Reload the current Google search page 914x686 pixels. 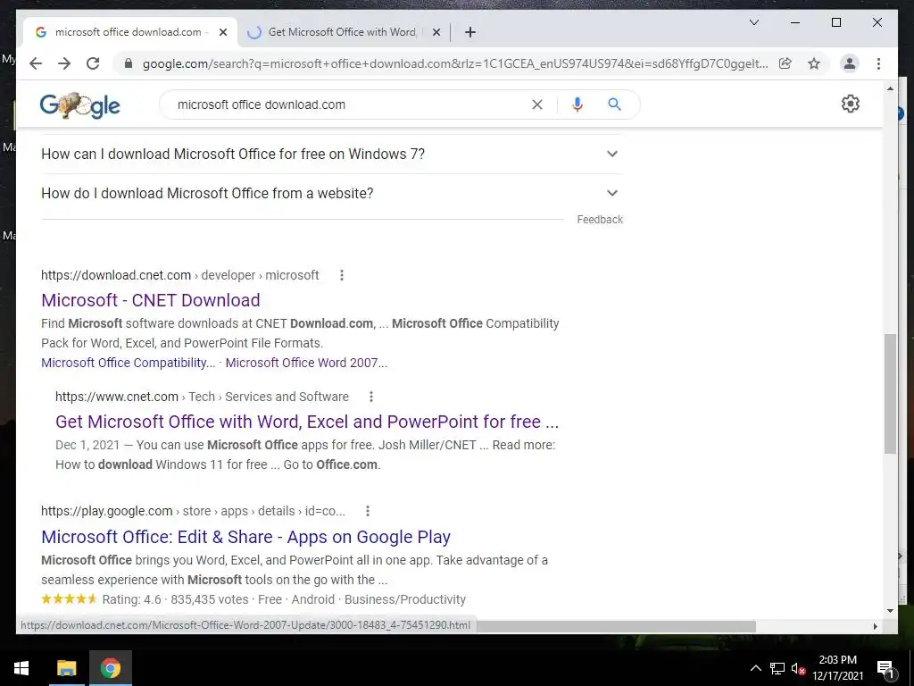click(93, 63)
